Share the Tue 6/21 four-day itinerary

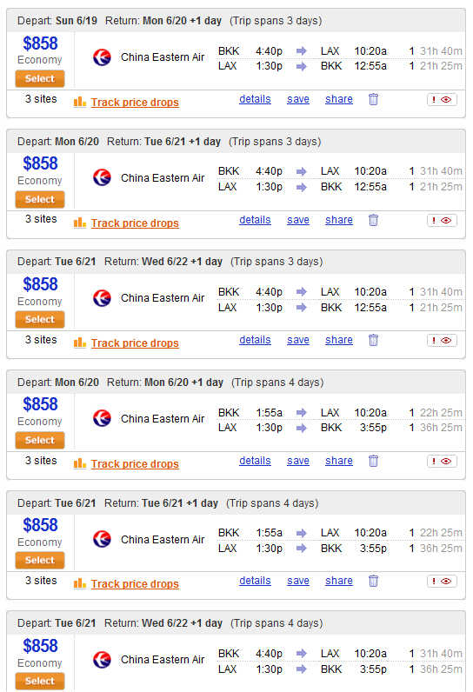[339, 581]
